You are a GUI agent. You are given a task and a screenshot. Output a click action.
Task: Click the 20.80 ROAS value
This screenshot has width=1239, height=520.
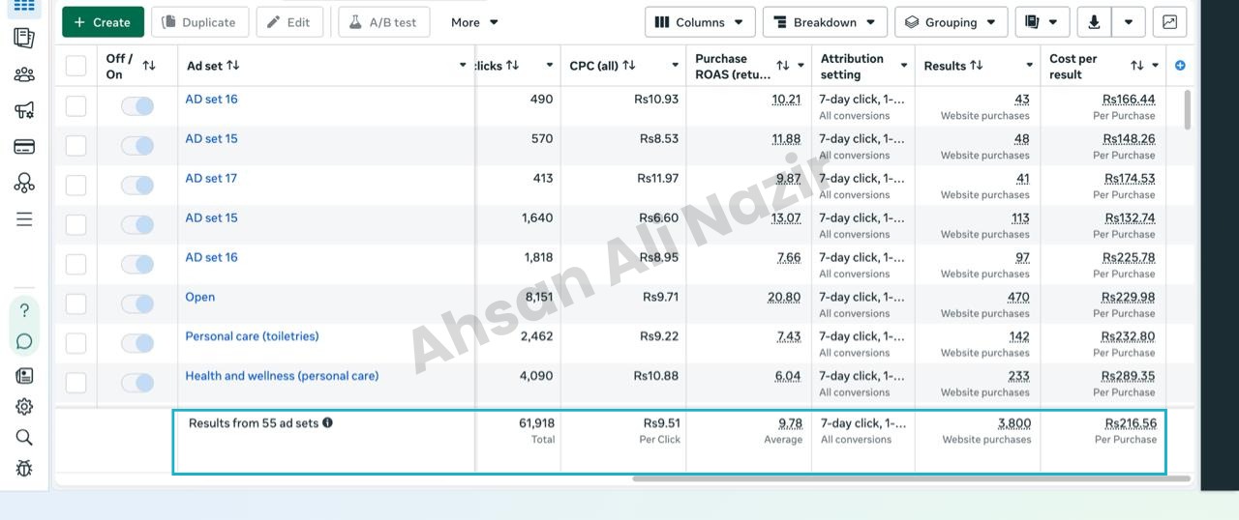pyautogui.click(x=784, y=297)
